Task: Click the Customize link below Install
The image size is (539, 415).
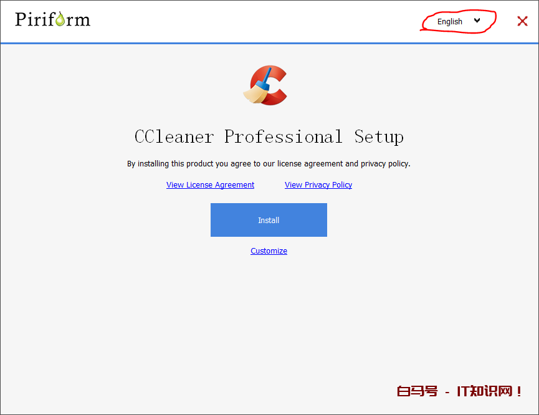Action: pos(269,251)
